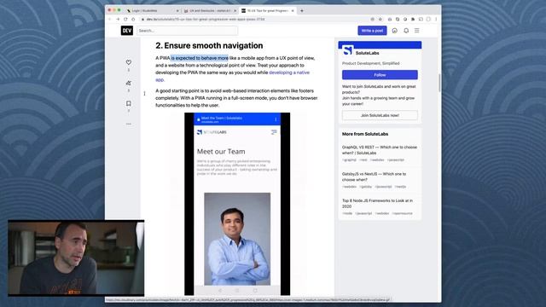Click the browser back arrow
Screen dimensions: 546x307
[x=110, y=19]
